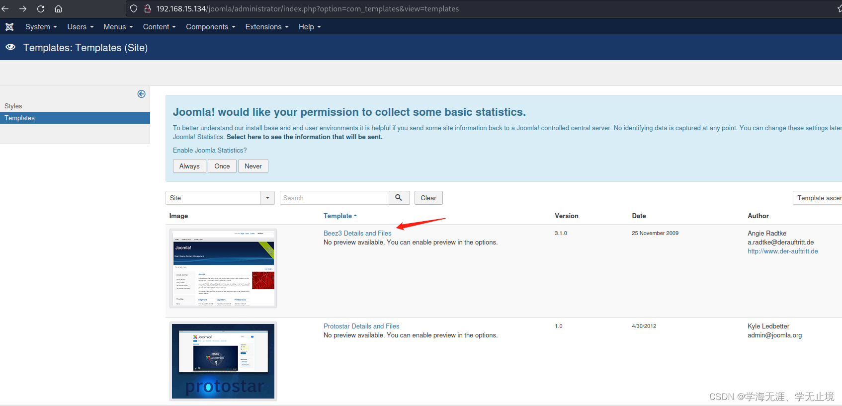The height and width of the screenshot is (406, 842).
Task: Click Protostar version 1.0 cell
Action: click(x=559, y=326)
